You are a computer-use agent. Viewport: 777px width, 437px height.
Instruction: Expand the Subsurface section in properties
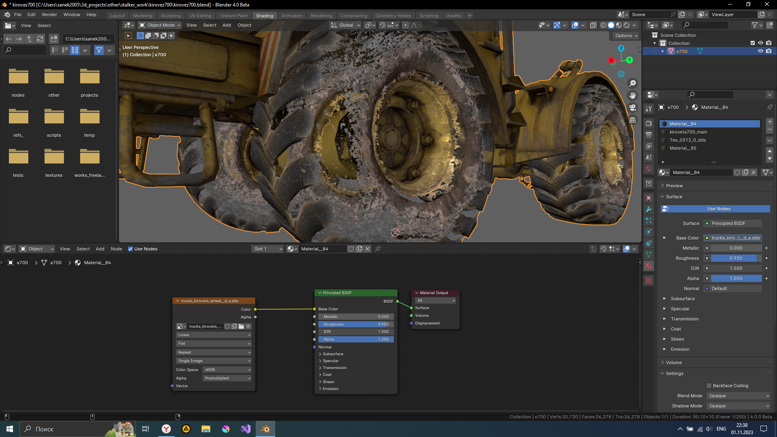(x=683, y=299)
